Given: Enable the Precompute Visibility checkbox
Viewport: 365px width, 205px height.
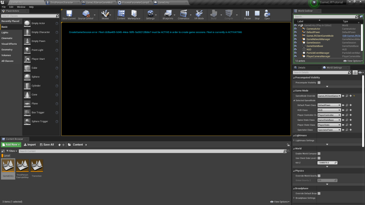Looking at the screenshot, I should point(319,83).
